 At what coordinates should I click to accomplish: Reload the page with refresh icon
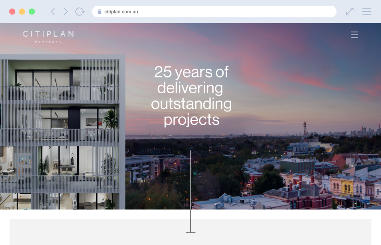coord(80,11)
